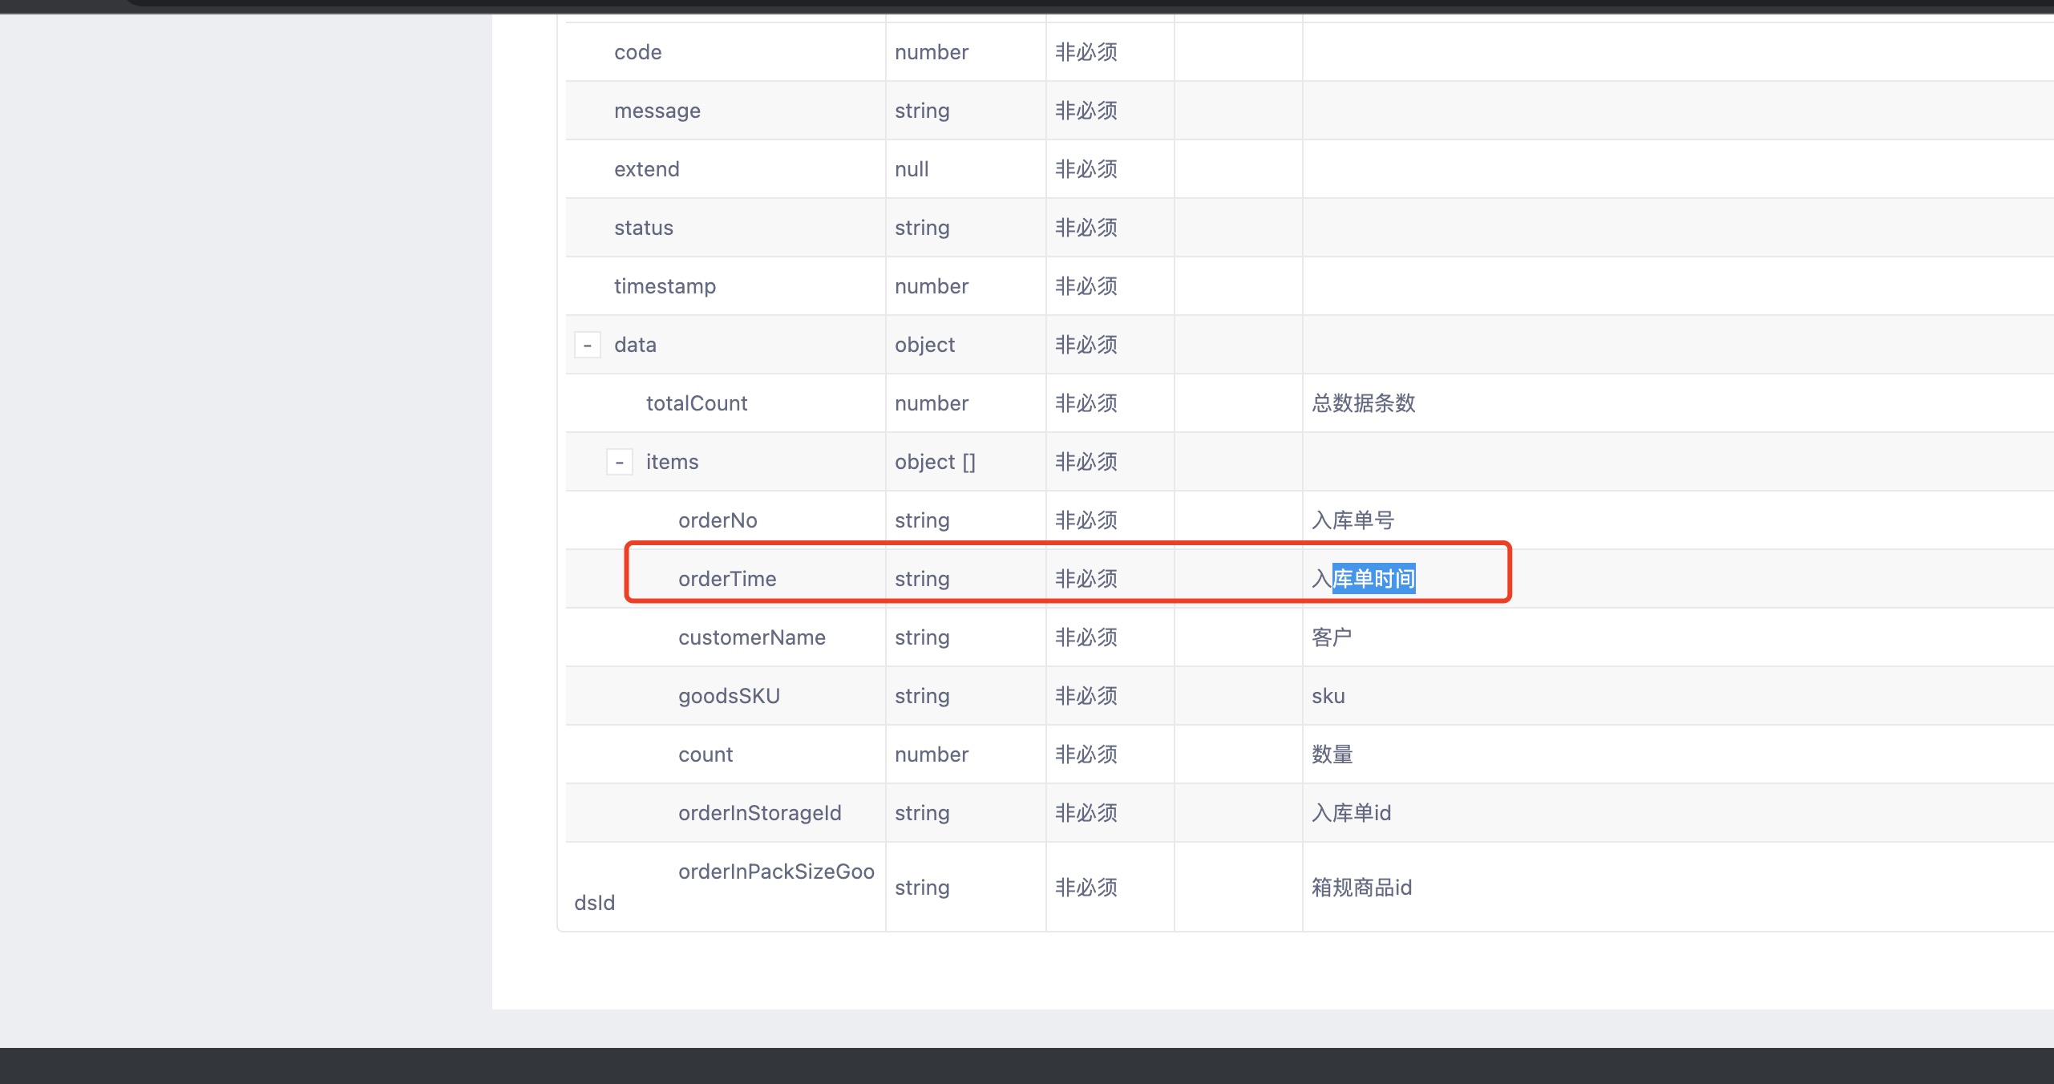The image size is (2054, 1084).
Task: Click the message field name
Action: pyautogui.click(x=657, y=111)
